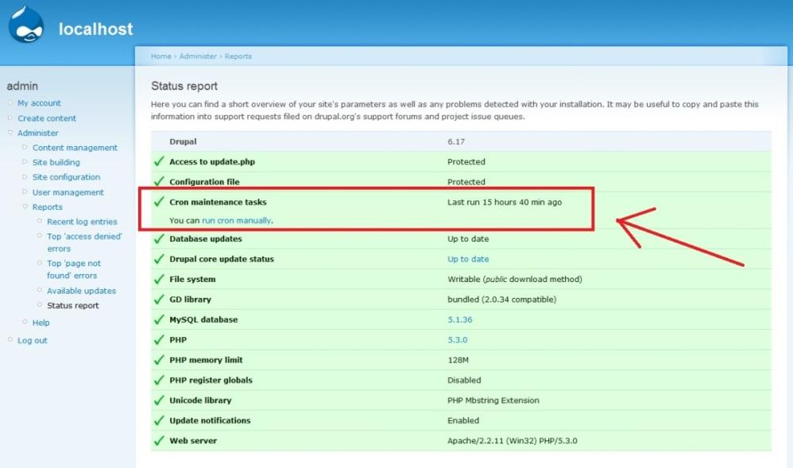The image size is (793, 468).
Task: Click the File system check icon
Action: (159, 279)
